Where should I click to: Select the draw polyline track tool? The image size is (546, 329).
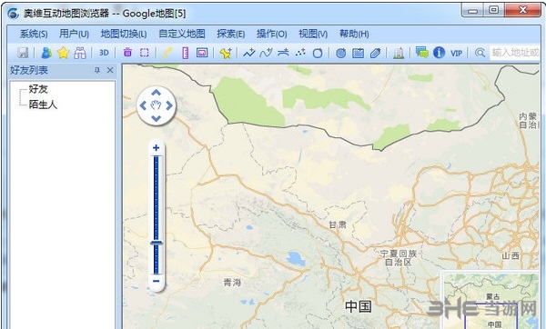click(x=249, y=53)
